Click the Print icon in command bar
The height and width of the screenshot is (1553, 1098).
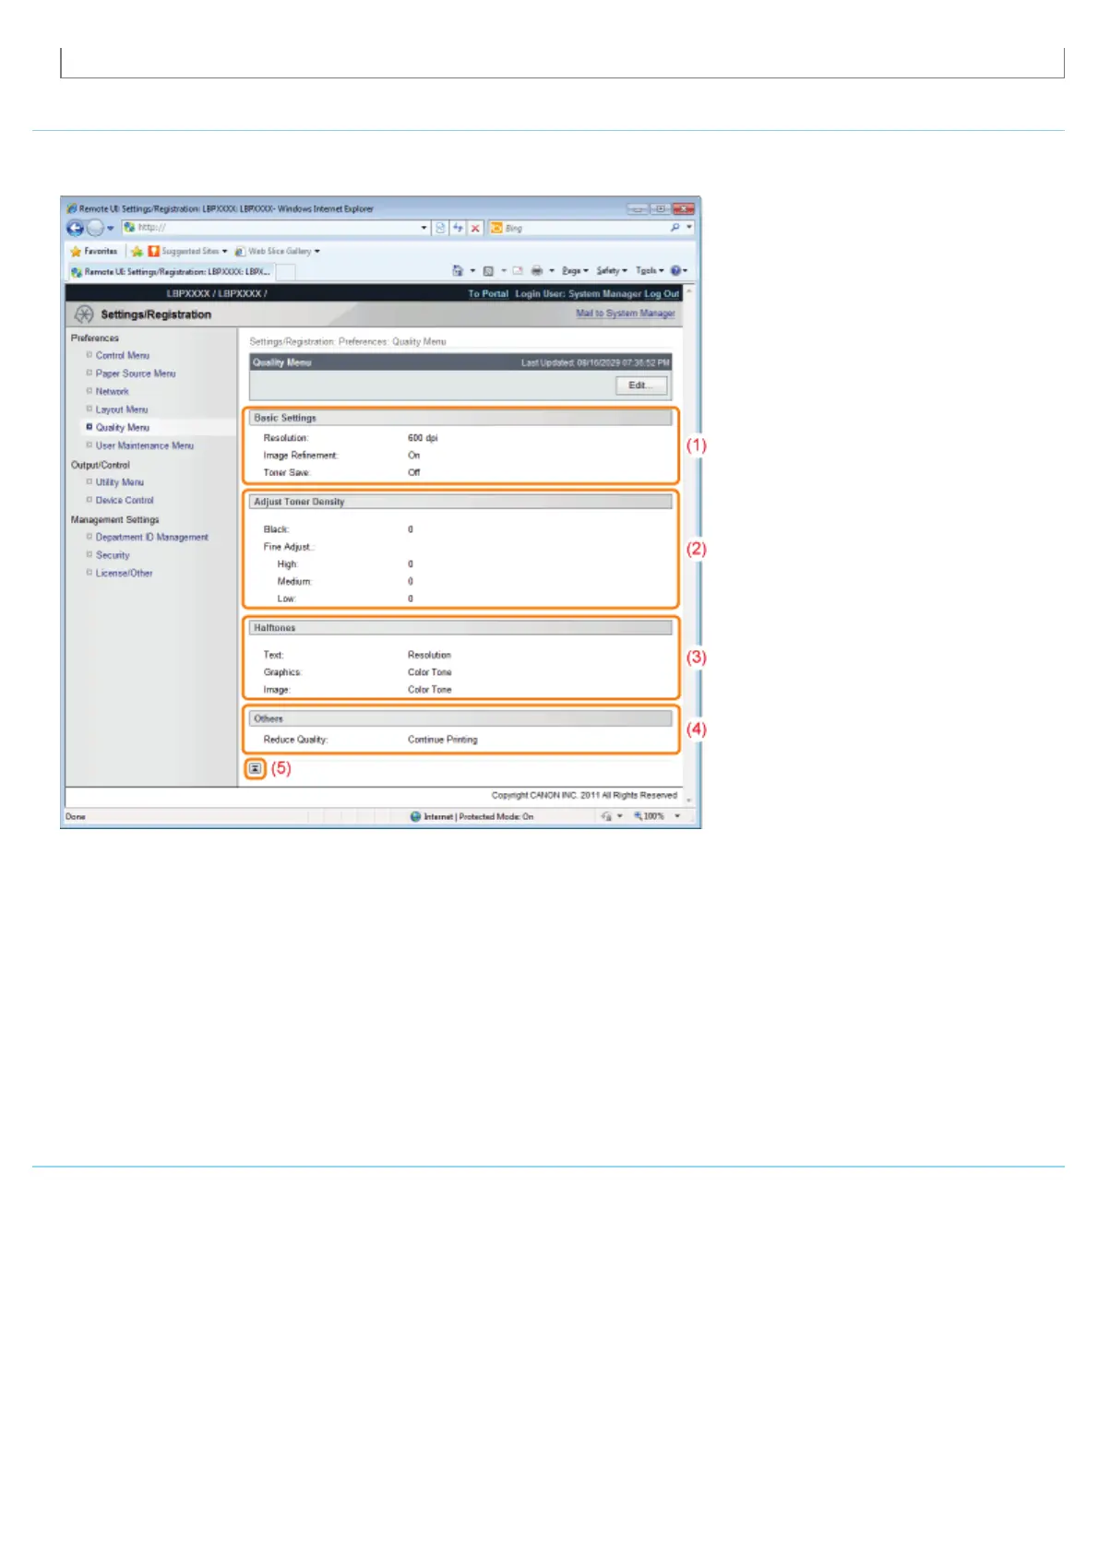tap(536, 271)
